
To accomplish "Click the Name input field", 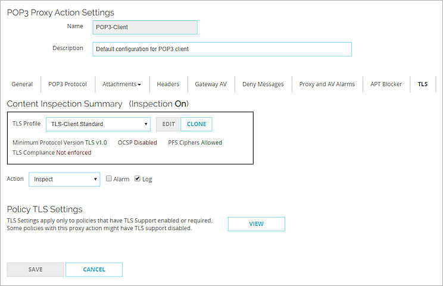I will click(x=145, y=27).
